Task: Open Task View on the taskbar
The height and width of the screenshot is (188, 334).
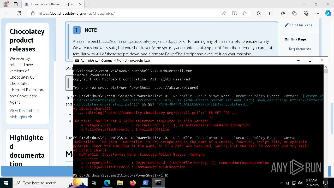Action: [x=94, y=183]
